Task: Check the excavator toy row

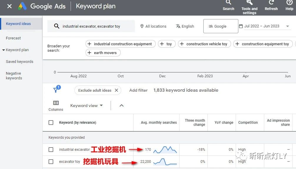Action: tap(51, 162)
